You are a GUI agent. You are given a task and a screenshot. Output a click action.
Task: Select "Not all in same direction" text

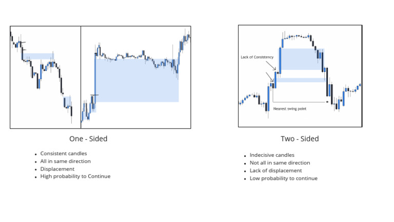280,163
